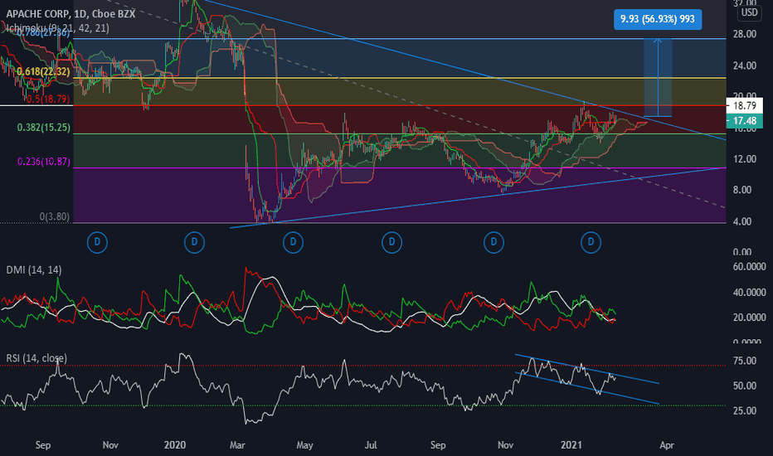The height and width of the screenshot is (456, 773).
Task: Click the May label on time axis
Action: [x=304, y=445]
